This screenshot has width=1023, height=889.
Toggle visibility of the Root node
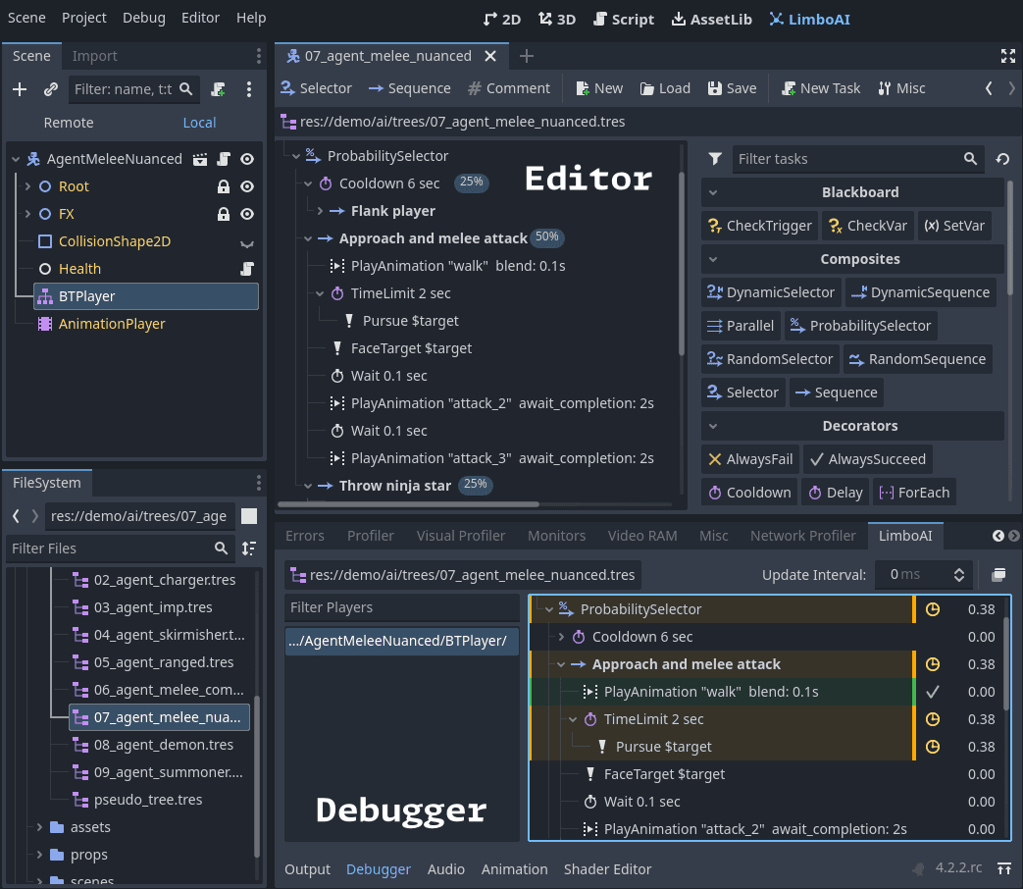(248, 185)
